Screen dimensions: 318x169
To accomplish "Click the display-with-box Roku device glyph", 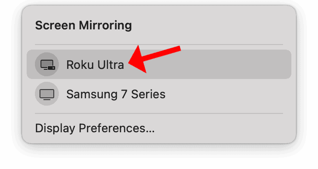I will pos(48,65).
